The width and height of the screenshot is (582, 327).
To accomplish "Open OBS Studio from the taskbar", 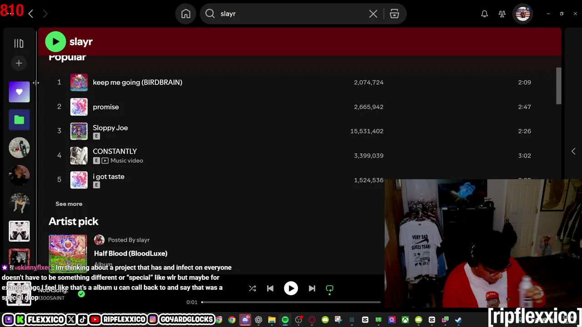I will click(x=298, y=320).
